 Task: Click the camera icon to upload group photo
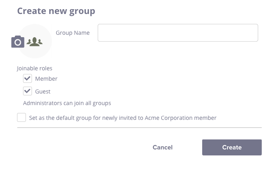[x=18, y=42]
